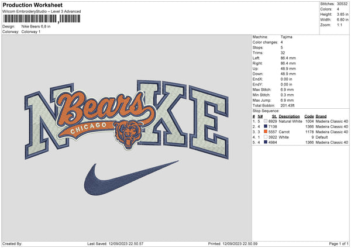The height and width of the screenshot is (248, 351).
Task: Click the stitch count "3922"
Action: point(273,137)
